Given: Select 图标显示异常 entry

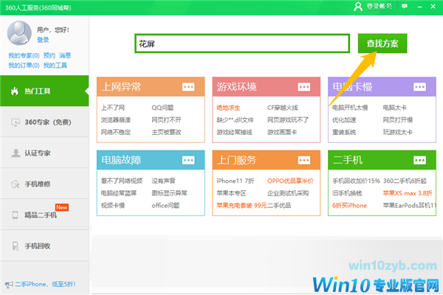Looking at the screenshot, I should (169, 193).
